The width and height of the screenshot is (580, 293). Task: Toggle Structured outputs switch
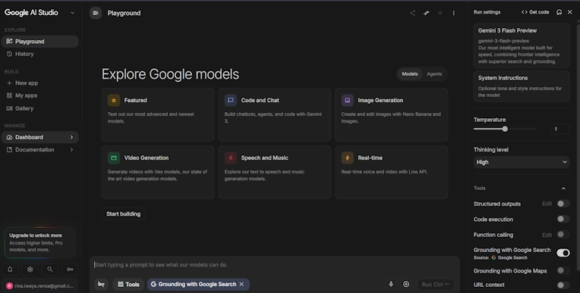pos(563,204)
